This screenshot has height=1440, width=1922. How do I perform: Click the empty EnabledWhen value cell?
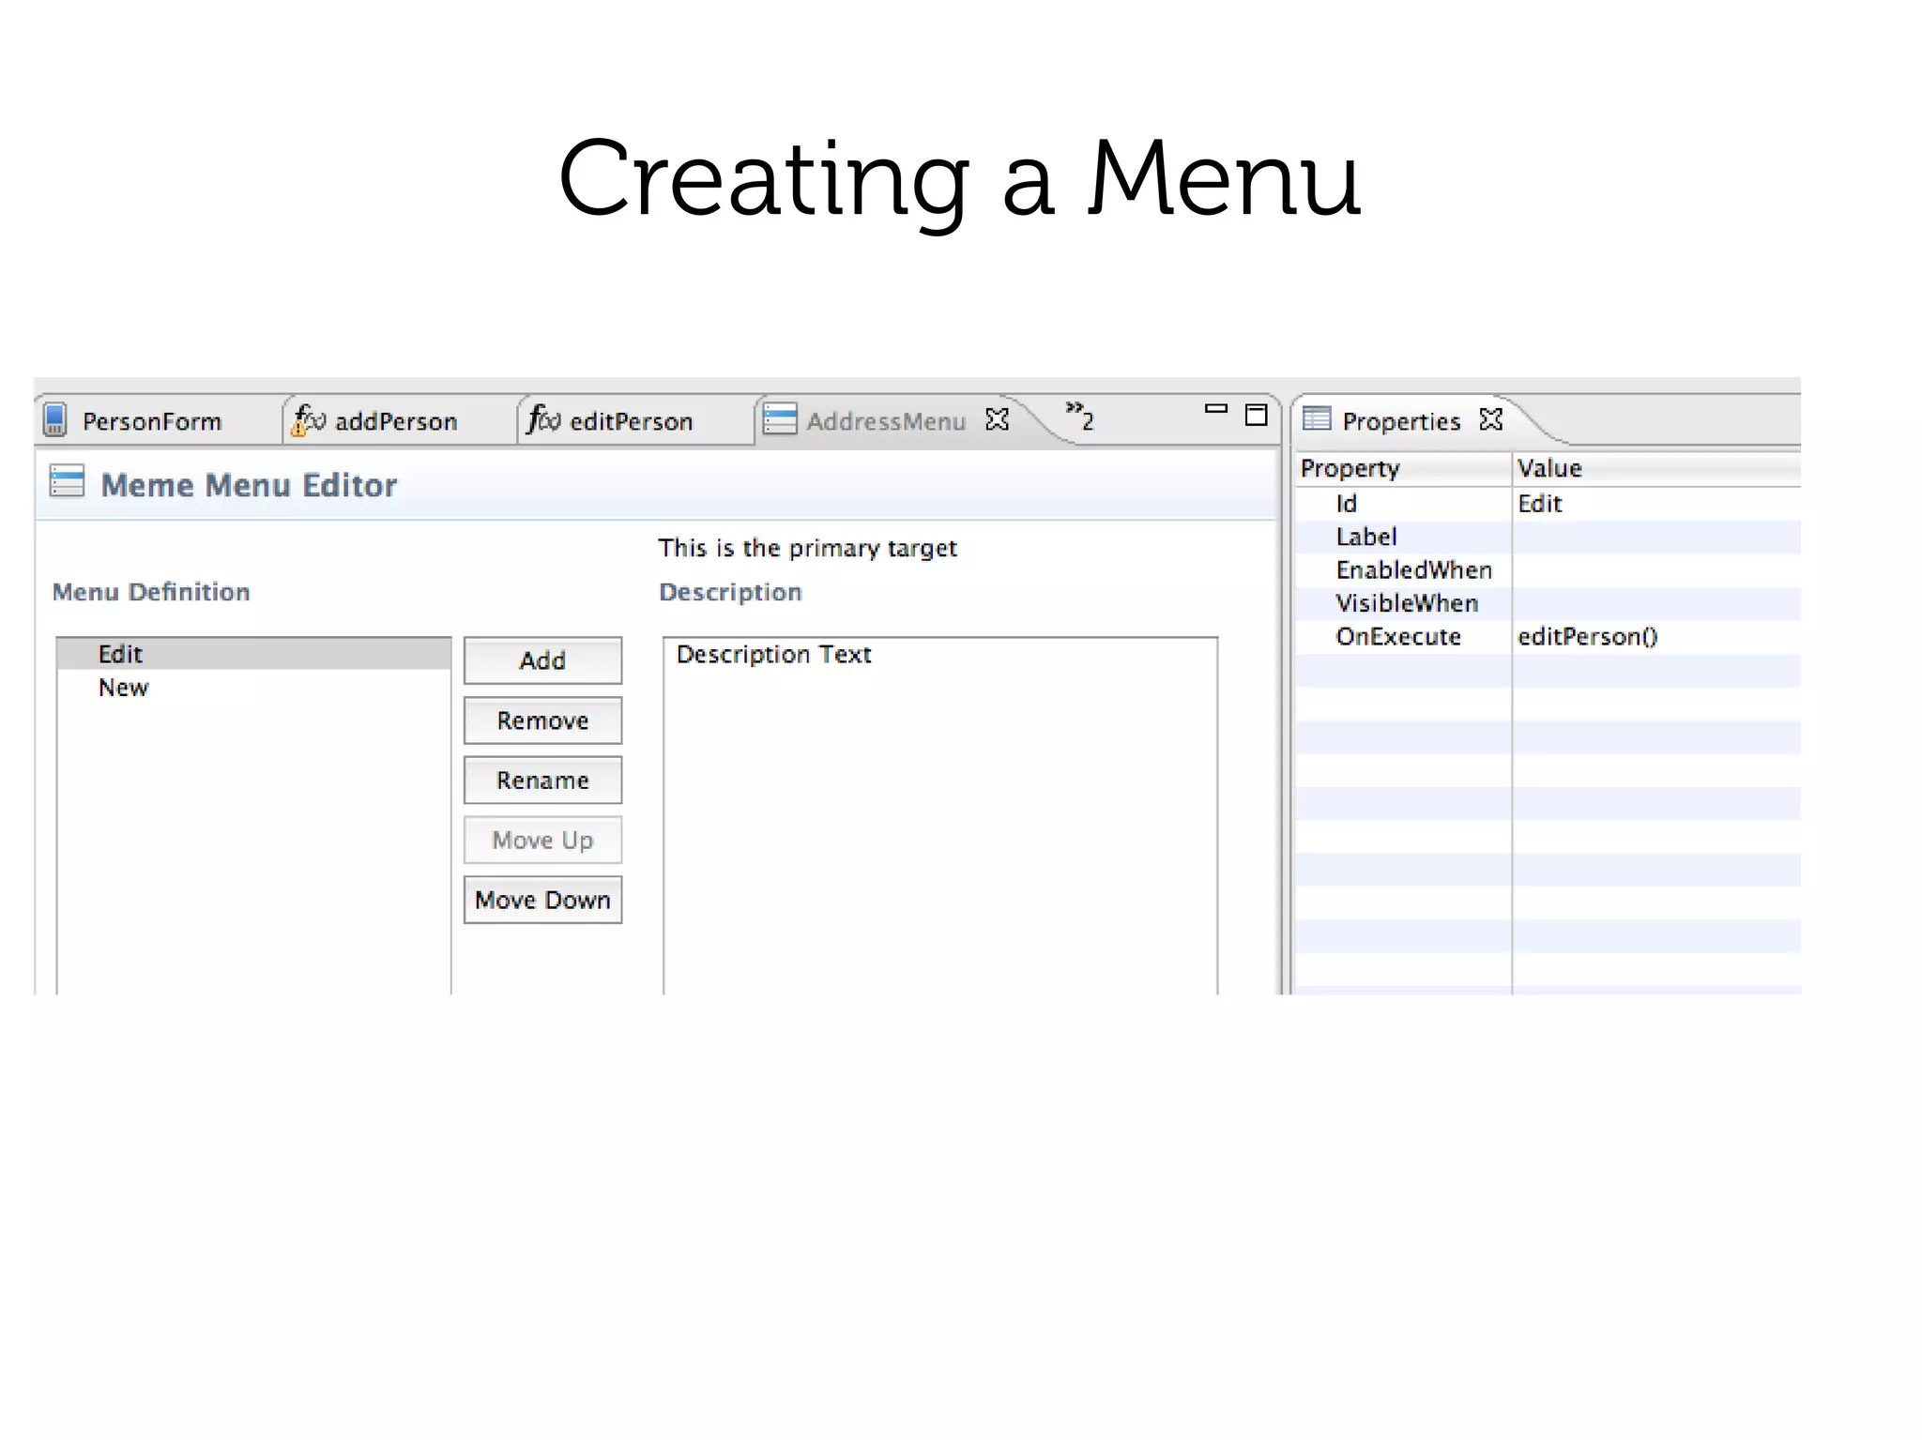(x=1656, y=570)
